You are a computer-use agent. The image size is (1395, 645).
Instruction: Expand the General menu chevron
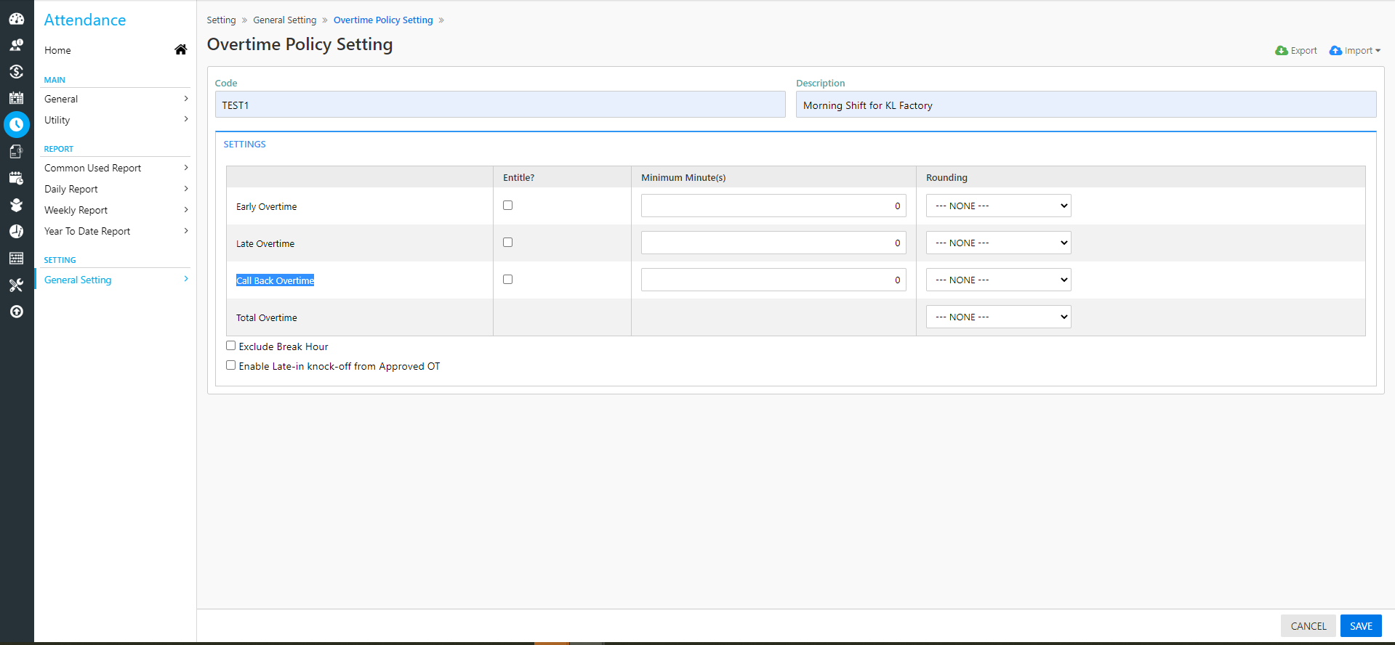(186, 99)
